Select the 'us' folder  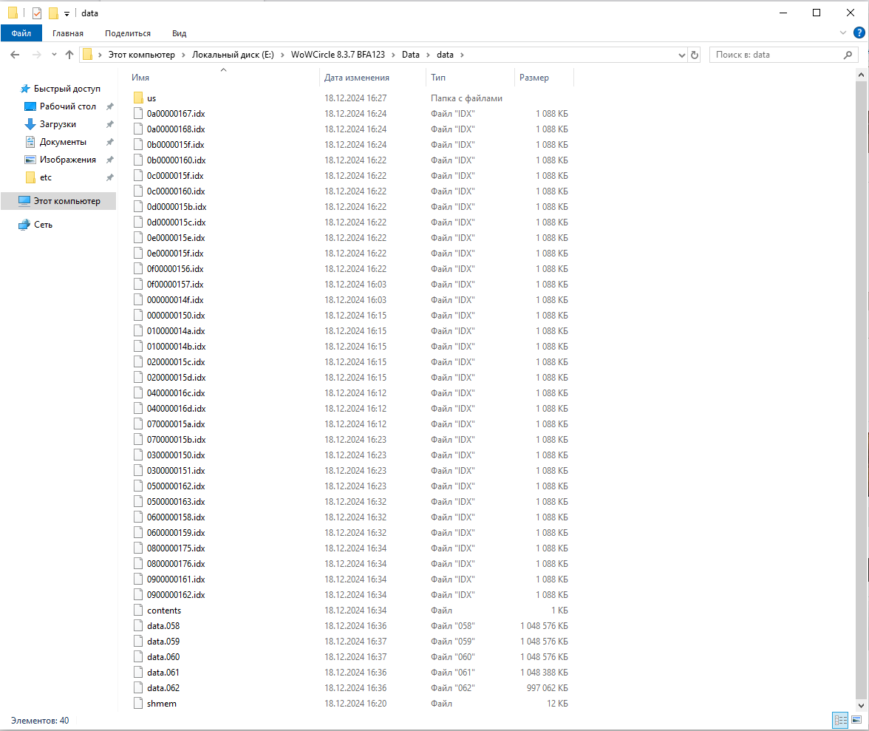pos(151,98)
